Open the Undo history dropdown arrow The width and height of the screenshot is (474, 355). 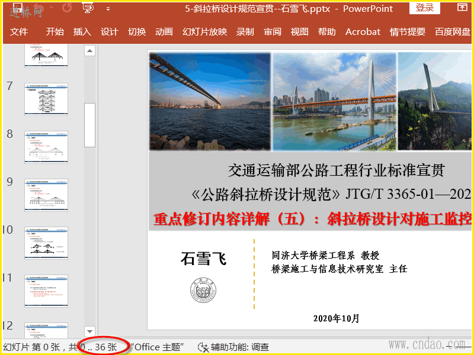(52, 8)
